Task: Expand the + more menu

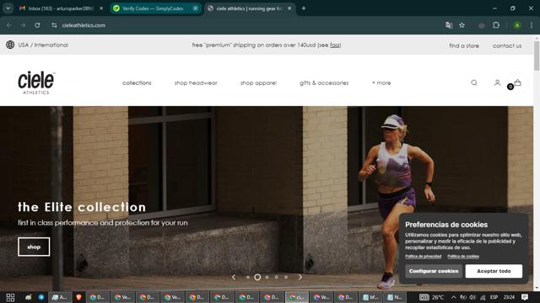Action: pyautogui.click(x=381, y=82)
